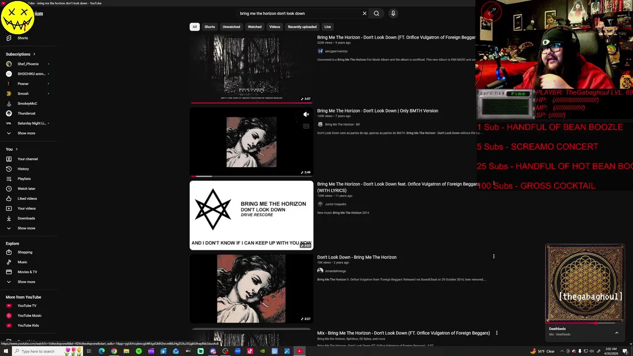Open Don't Look Down - Bring Me The Horizon title
The width and height of the screenshot is (633, 356).
coord(357,257)
